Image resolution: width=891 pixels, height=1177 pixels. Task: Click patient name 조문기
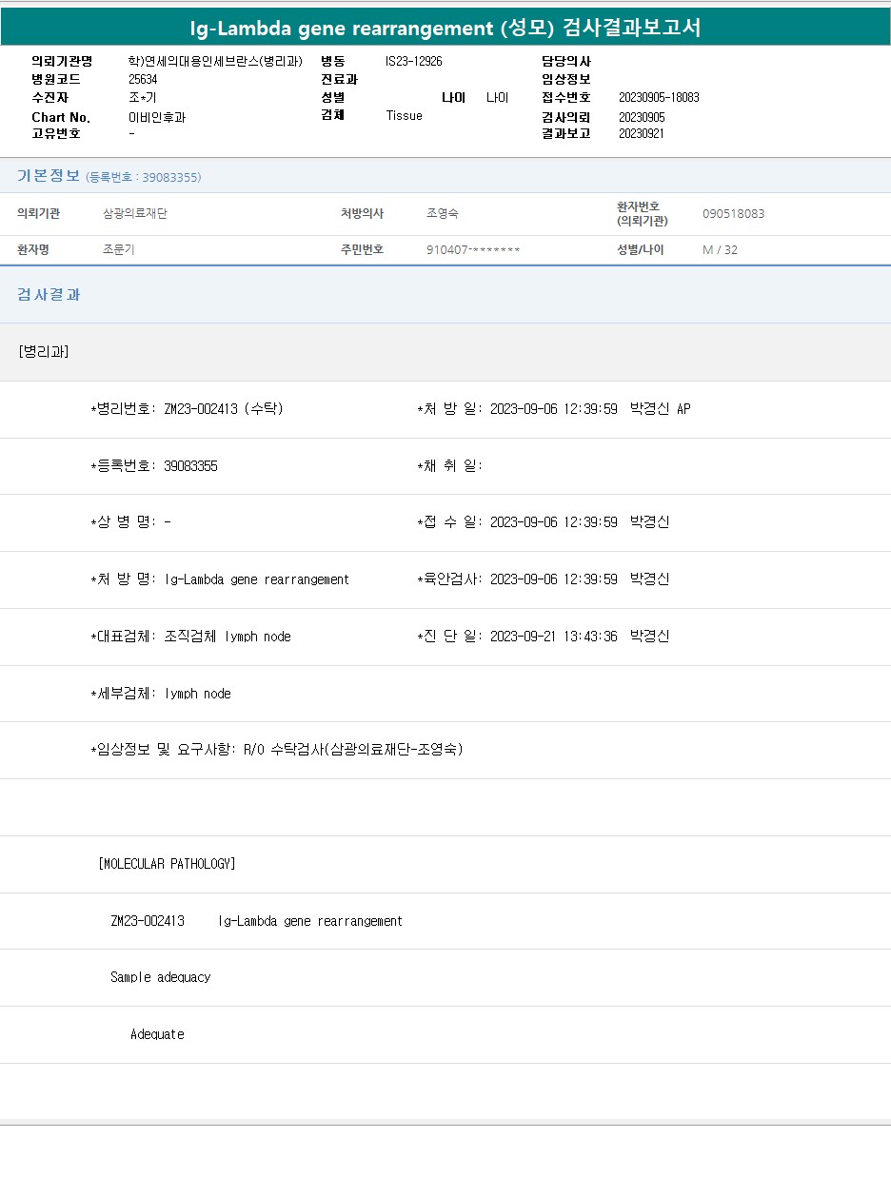119,250
